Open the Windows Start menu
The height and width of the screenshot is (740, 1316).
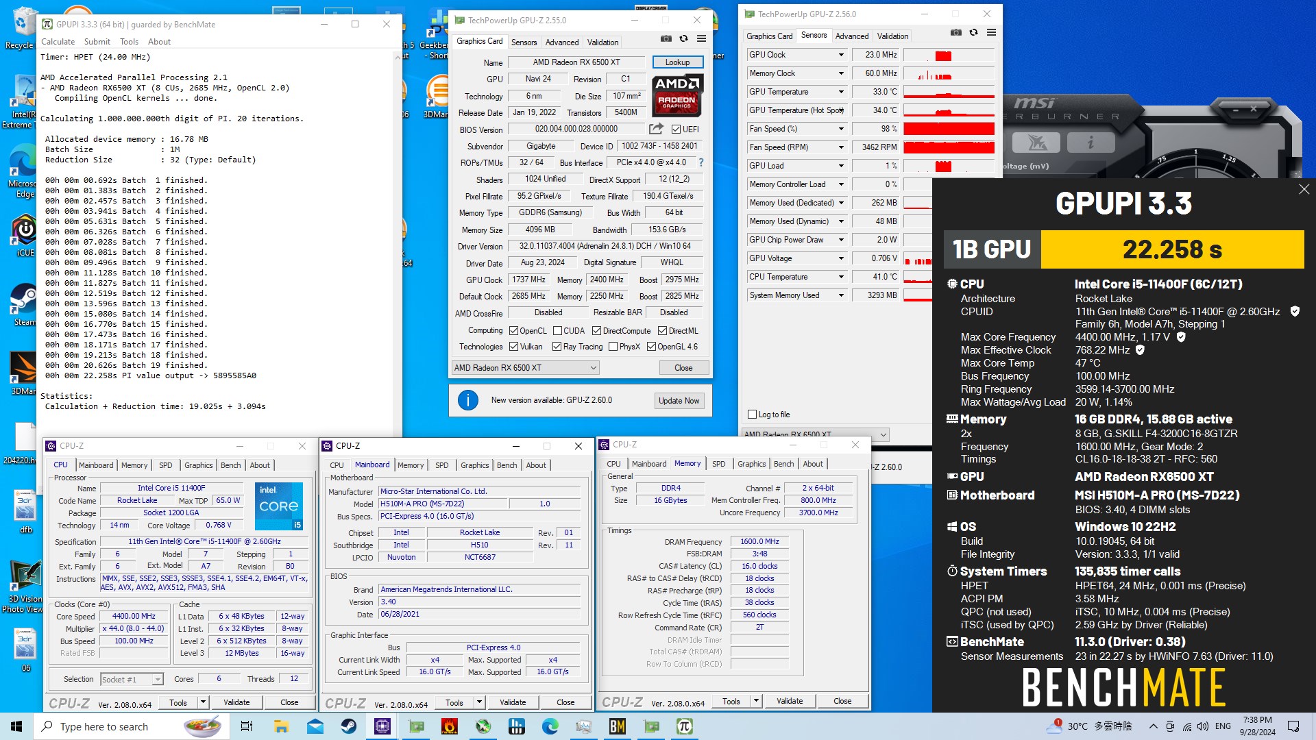16,726
